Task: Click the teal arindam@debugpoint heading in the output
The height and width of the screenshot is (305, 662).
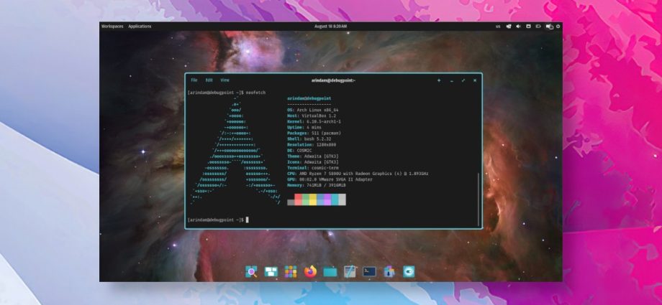Action: pos(309,98)
